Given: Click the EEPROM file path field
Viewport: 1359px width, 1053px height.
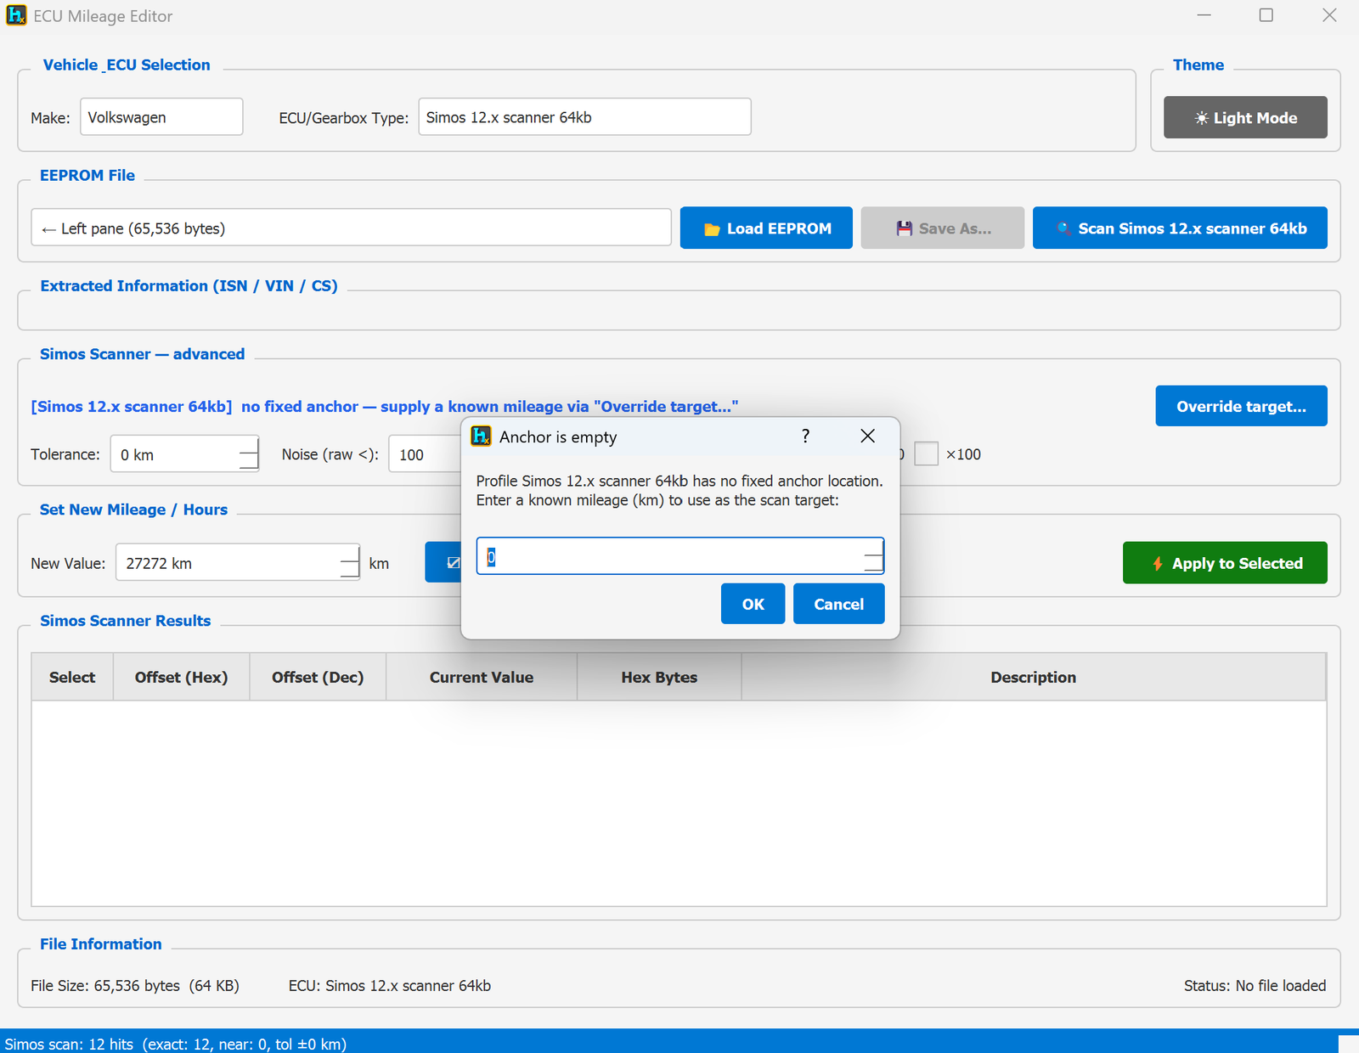Looking at the screenshot, I should tap(351, 228).
